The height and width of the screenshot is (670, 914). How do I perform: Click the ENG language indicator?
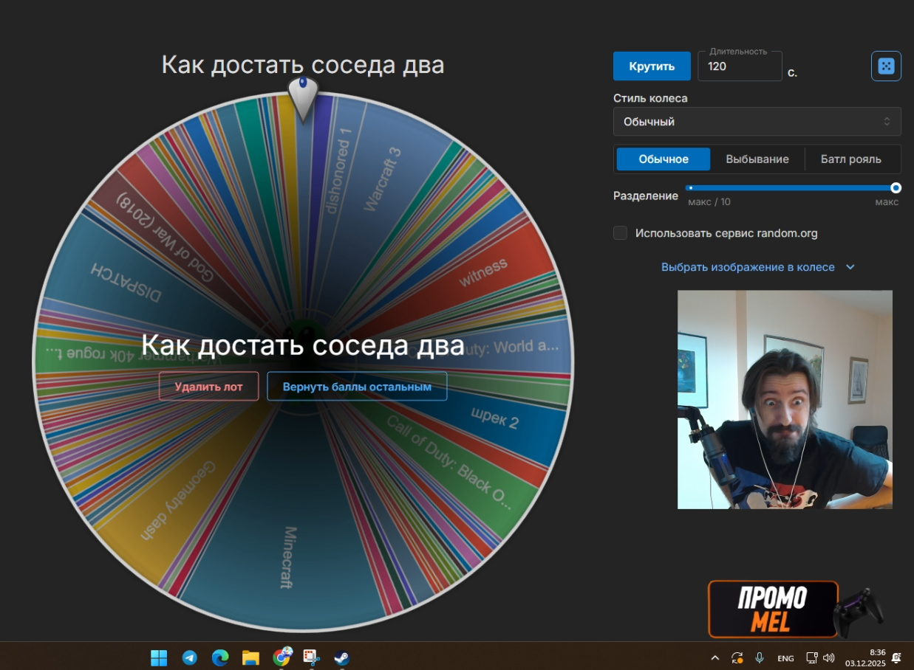point(785,658)
